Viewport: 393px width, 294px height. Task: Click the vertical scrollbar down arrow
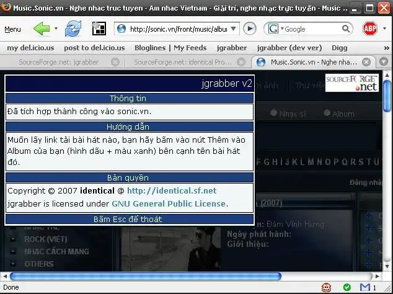[x=387, y=266]
